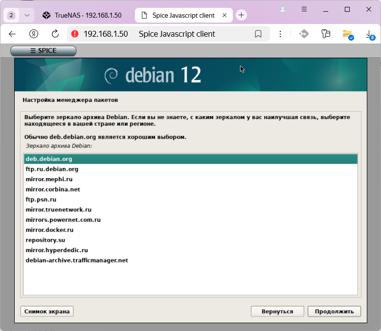
Task: Open the browser hamburger menu
Action: 304,9
